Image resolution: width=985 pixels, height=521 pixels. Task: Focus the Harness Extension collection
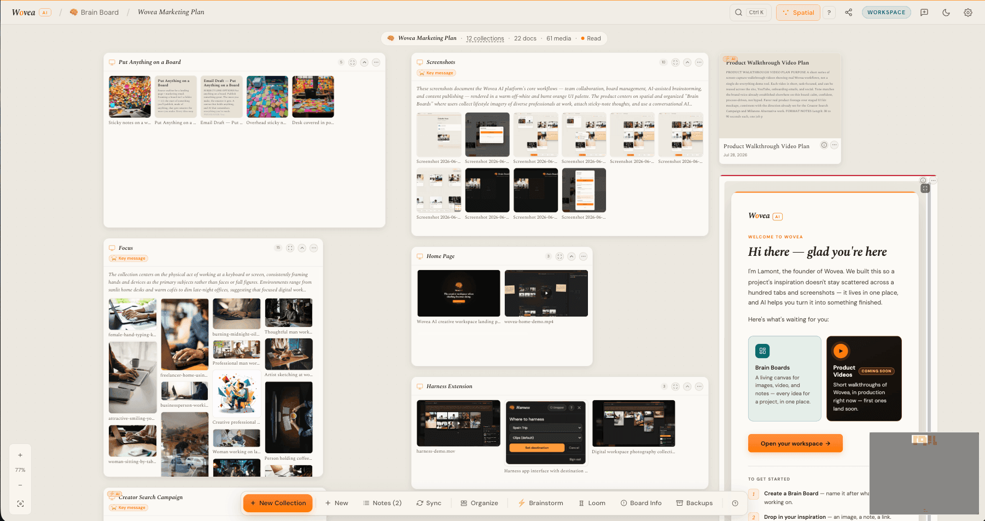point(675,387)
